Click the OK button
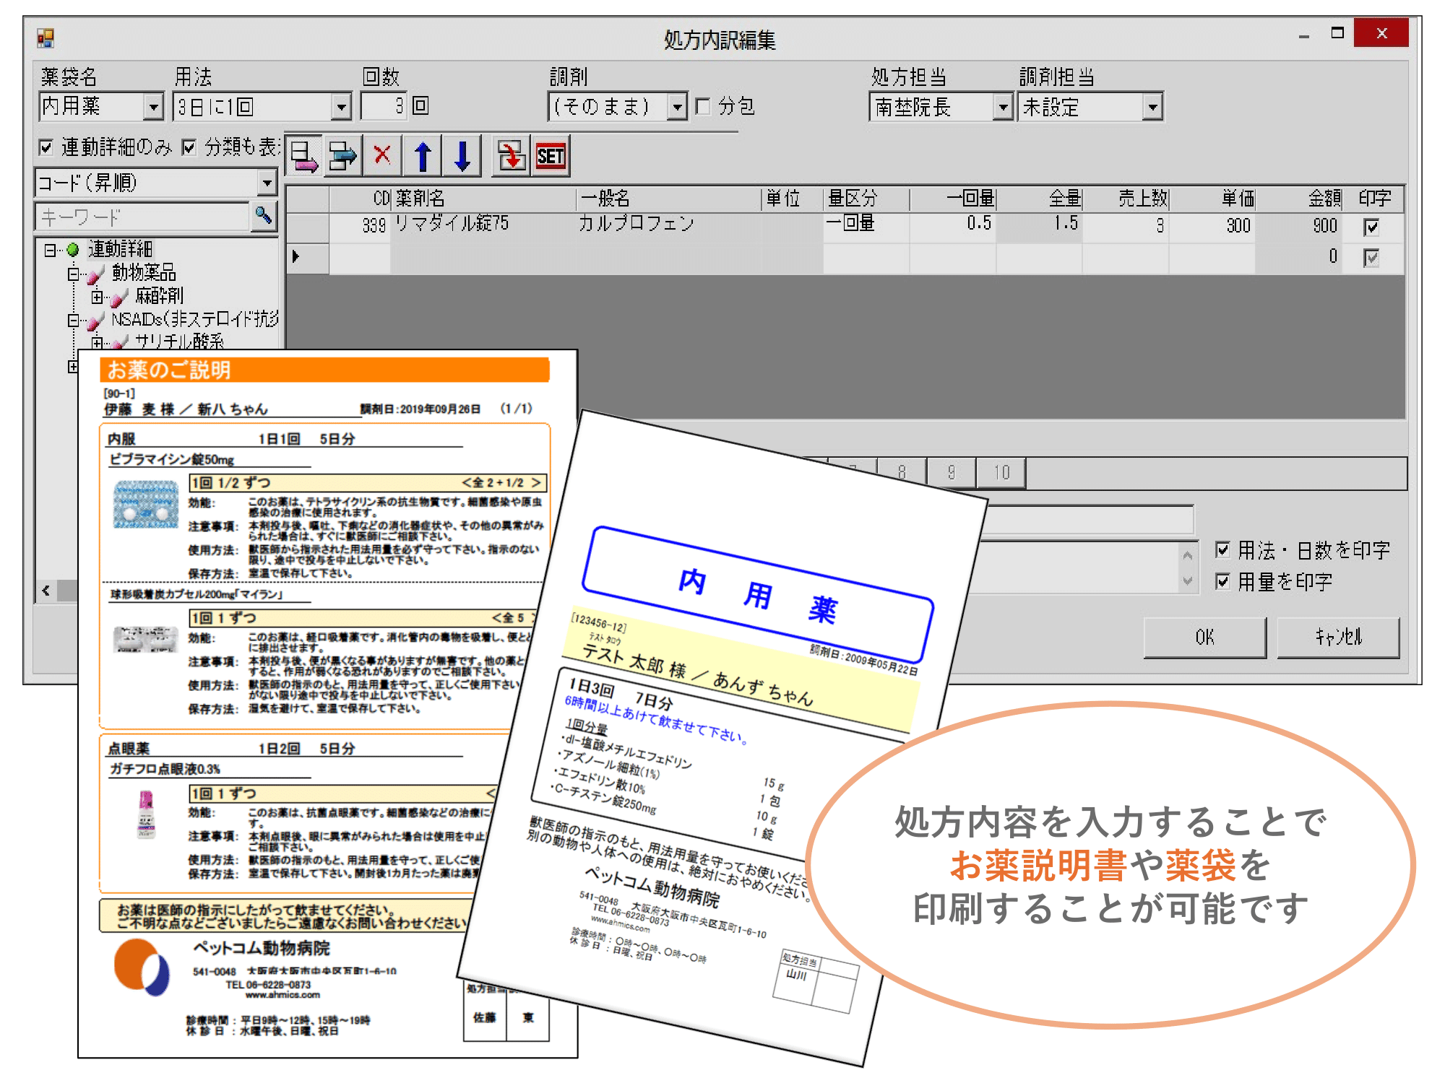Viewport: 1445px width, 1083px height. point(1204,637)
